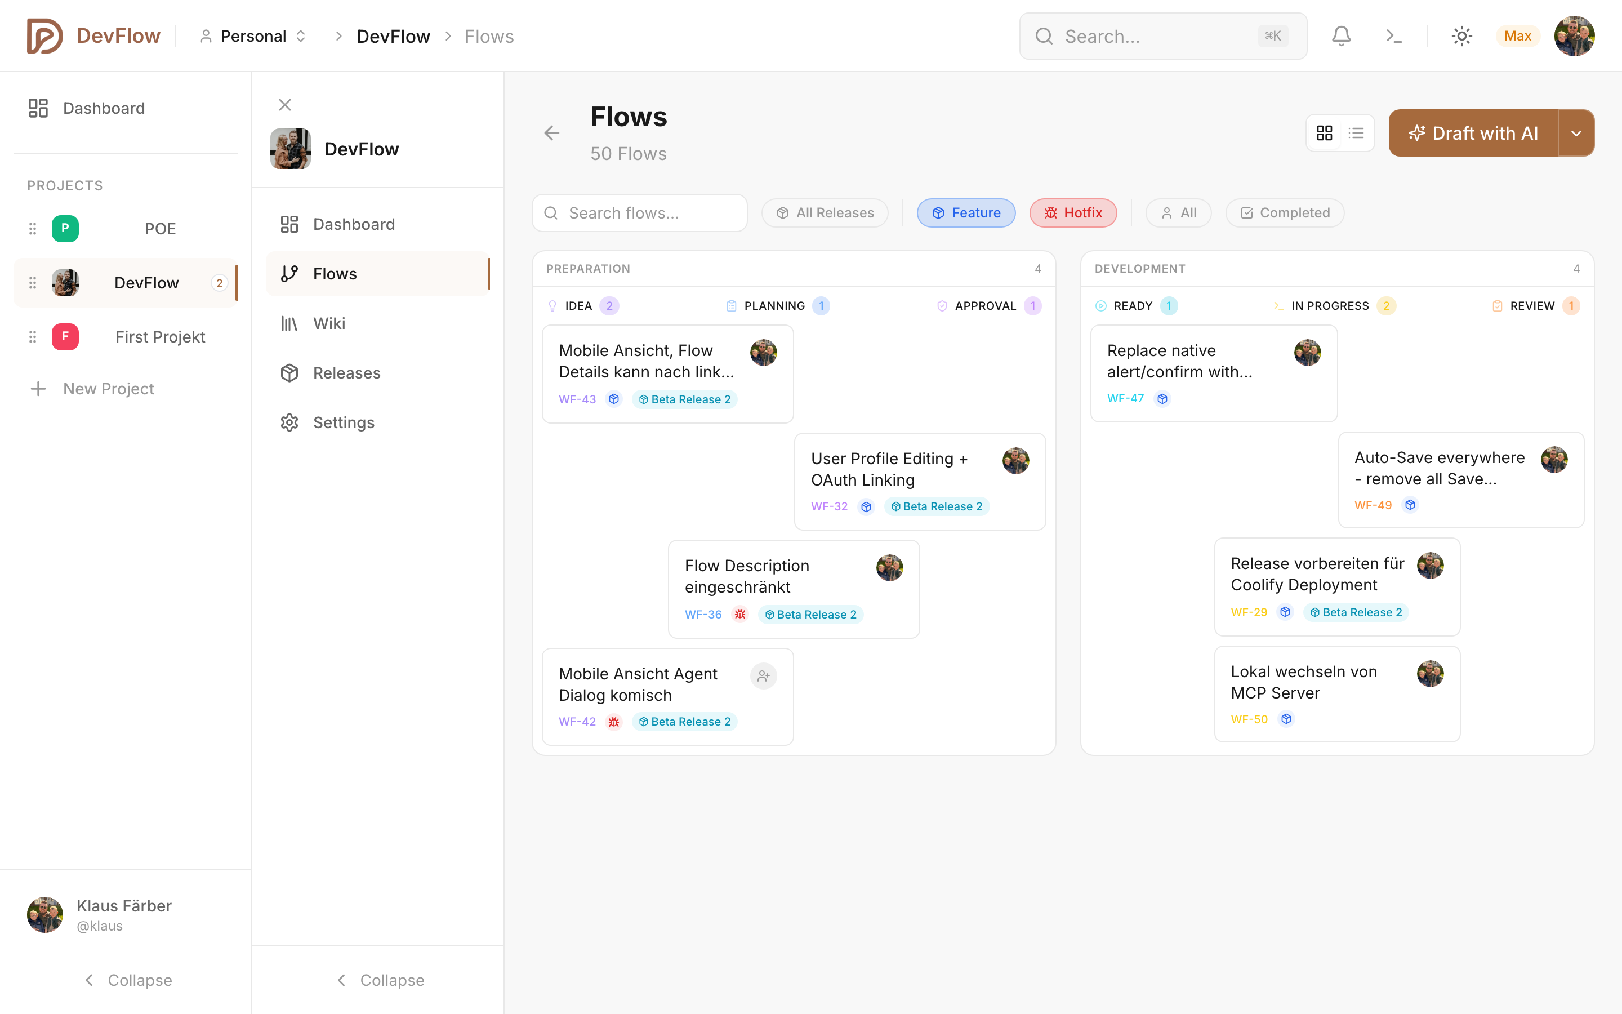Toggle the Completed filter

coord(1285,212)
